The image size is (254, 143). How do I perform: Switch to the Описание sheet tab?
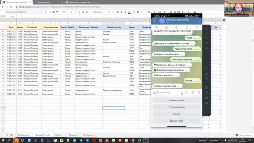(x=88, y=135)
